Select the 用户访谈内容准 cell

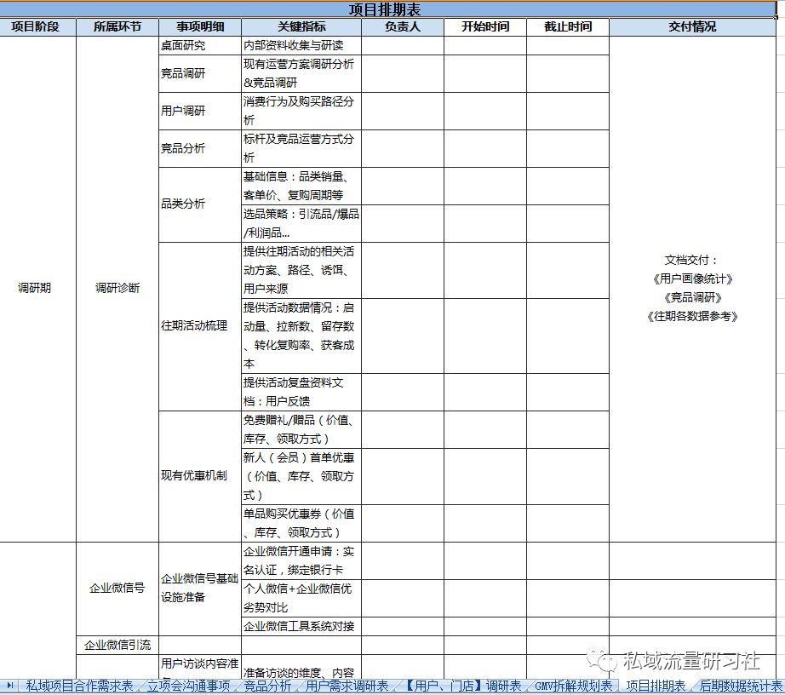coord(200,666)
